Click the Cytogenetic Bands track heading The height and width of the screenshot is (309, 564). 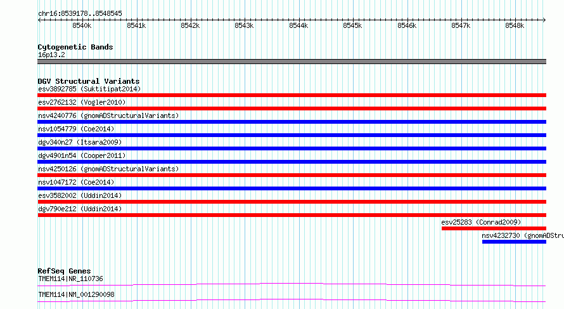[75, 47]
